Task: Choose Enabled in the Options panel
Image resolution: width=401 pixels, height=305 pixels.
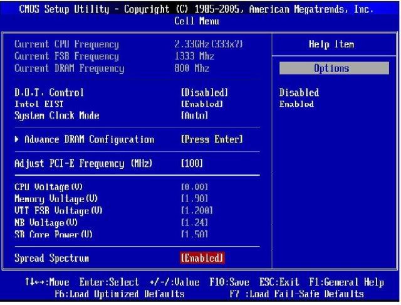Action: tap(296, 104)
